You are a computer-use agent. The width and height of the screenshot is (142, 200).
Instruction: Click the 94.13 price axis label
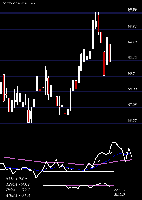point(132,42)
